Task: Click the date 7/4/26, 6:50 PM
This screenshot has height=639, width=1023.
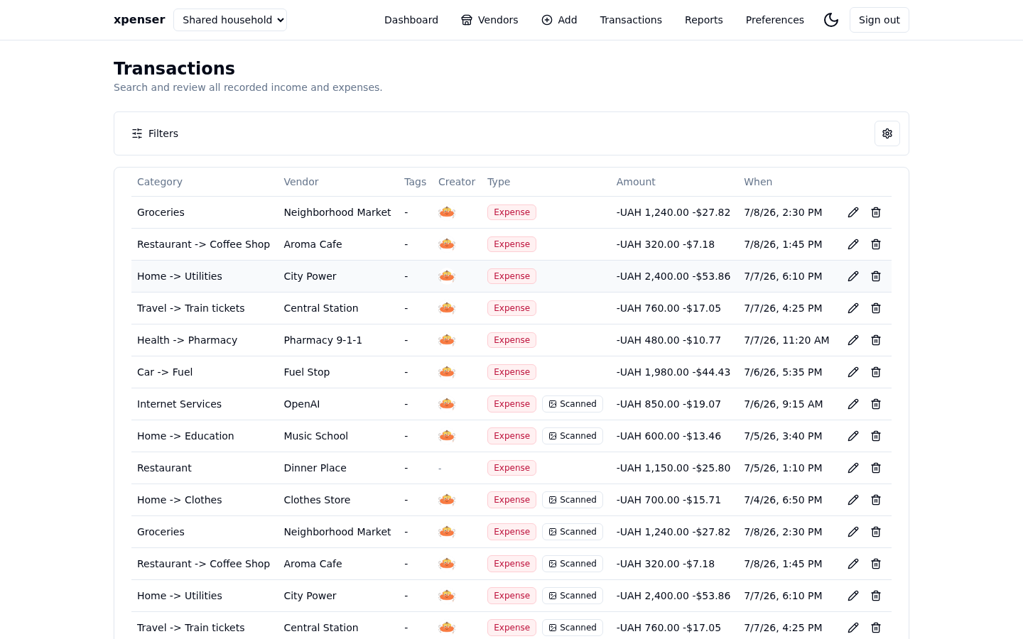Action: [x=783, y=500]
